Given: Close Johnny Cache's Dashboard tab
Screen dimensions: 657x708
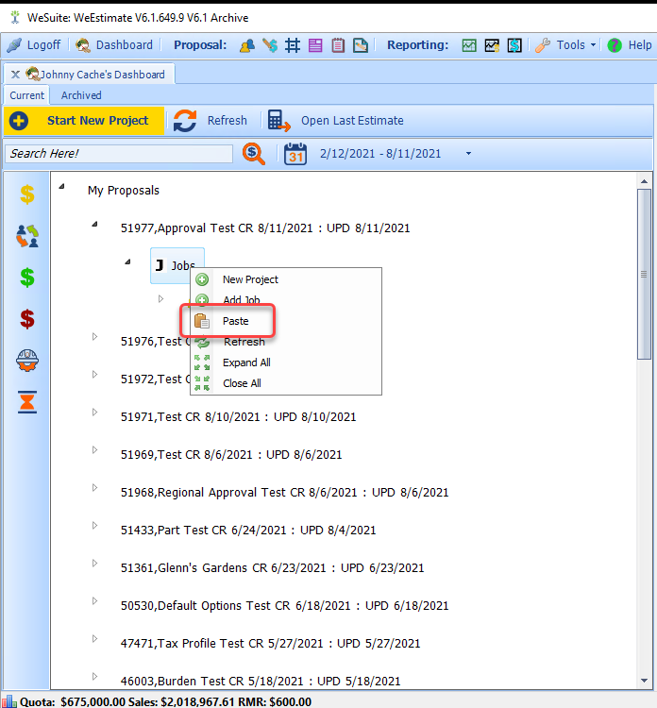Looking at the screenshot, I should click(15, 75).
